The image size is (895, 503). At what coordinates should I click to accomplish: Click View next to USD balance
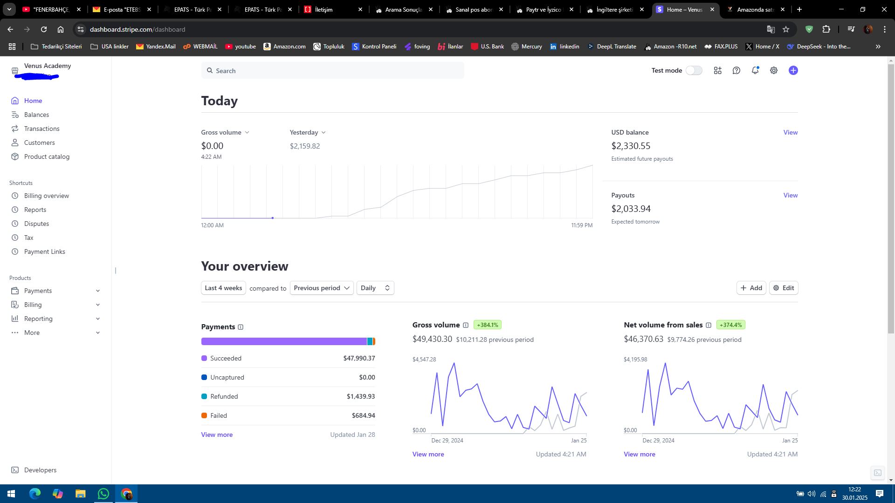coord(790,132)
